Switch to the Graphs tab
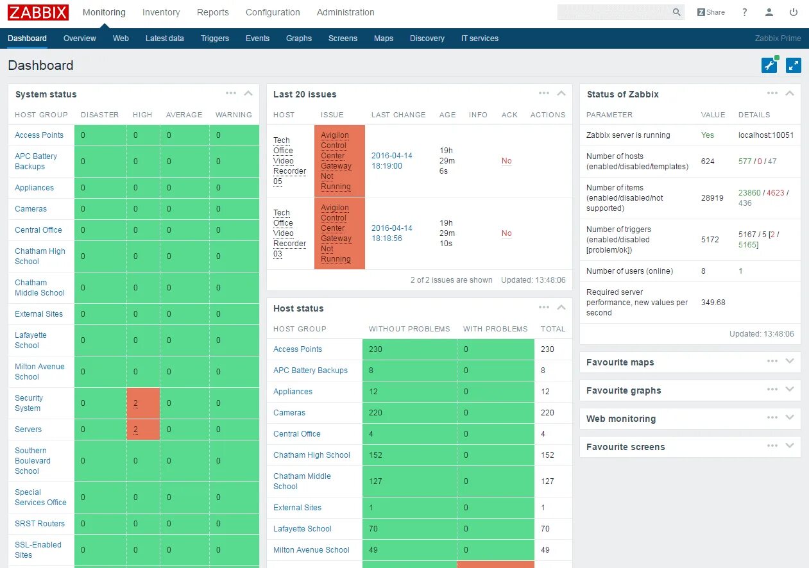Viewport: 809px width, 568px height. [x=299, y=38]
